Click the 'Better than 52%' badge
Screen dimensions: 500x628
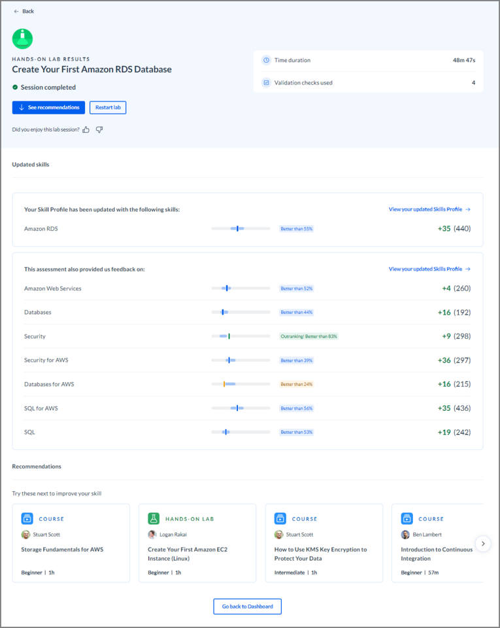pos(296,288)
